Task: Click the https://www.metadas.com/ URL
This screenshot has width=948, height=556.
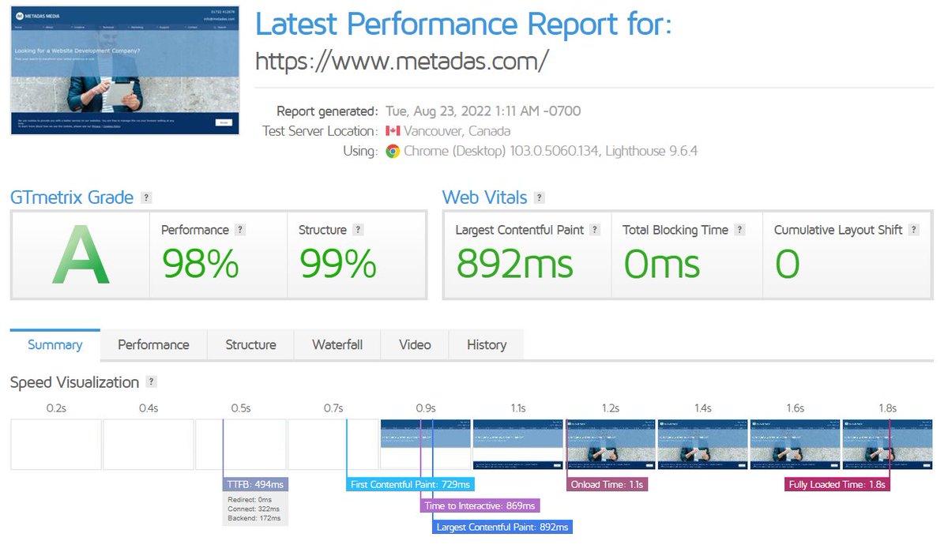Action: (401, 61)
